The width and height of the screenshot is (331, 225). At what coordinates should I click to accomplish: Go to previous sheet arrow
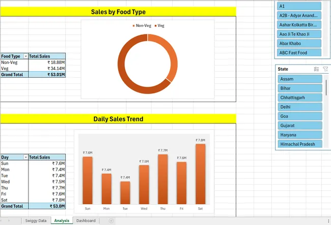(1, 220)
